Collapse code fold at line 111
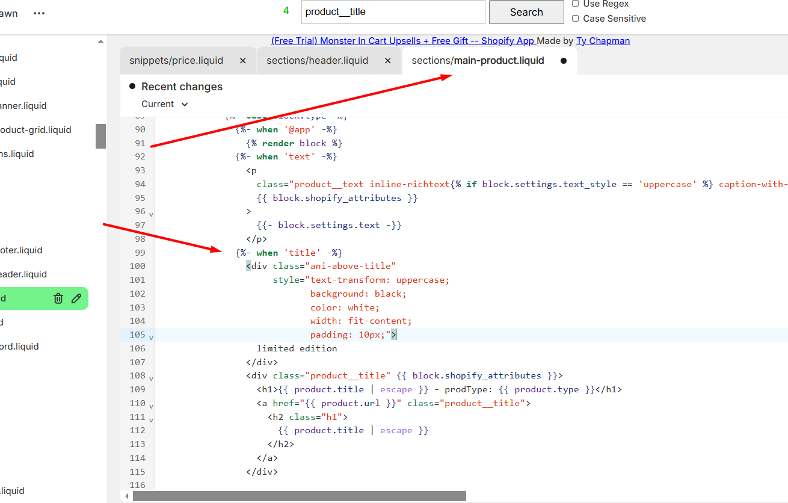This screenshot has height=503, width=788. click(x=151, y=420)
